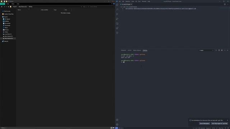Click This PC in the address breadcrumb
This screenshot has width=230, height=129.
click(15, 7)
